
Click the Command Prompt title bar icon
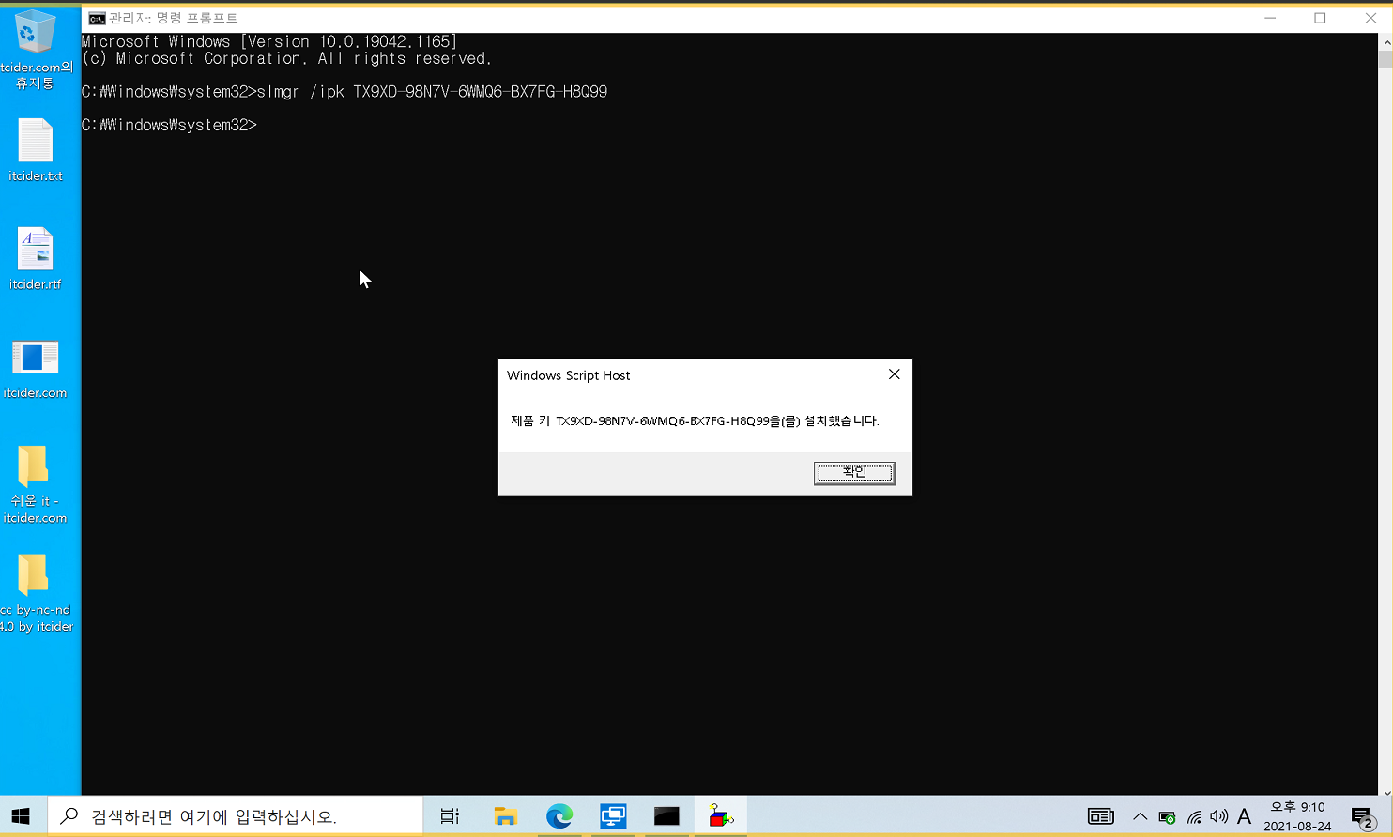pyautogui.click(x=97, y=18)
